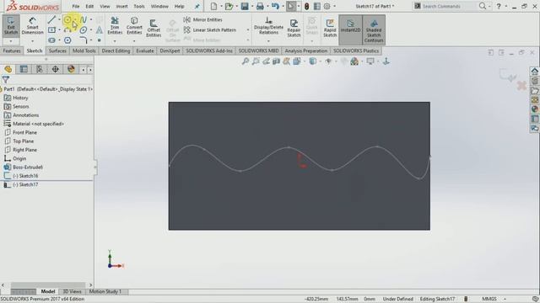Select the sketch Text tool
This screenshot has width=540, height=303.
(100, 30)
